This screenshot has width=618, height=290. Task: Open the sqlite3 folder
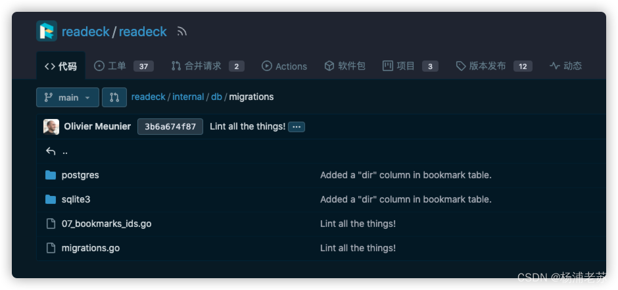click(76, 199)
